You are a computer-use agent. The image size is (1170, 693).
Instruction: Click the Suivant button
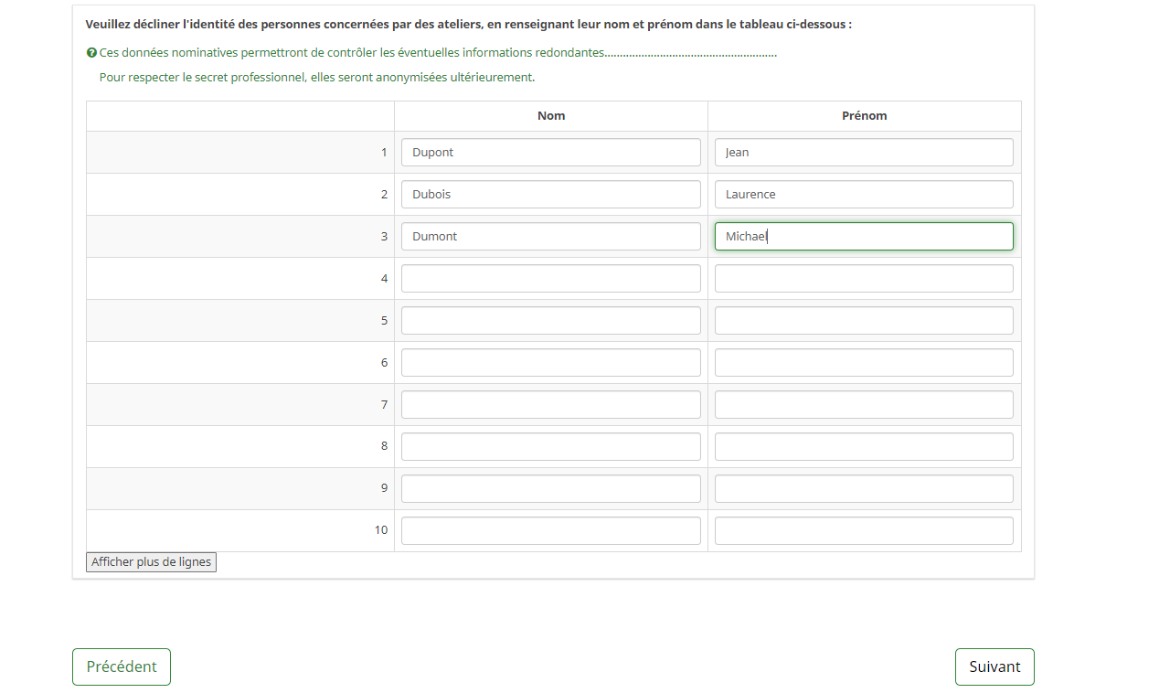pyautogui.click(x=994, y=666)
